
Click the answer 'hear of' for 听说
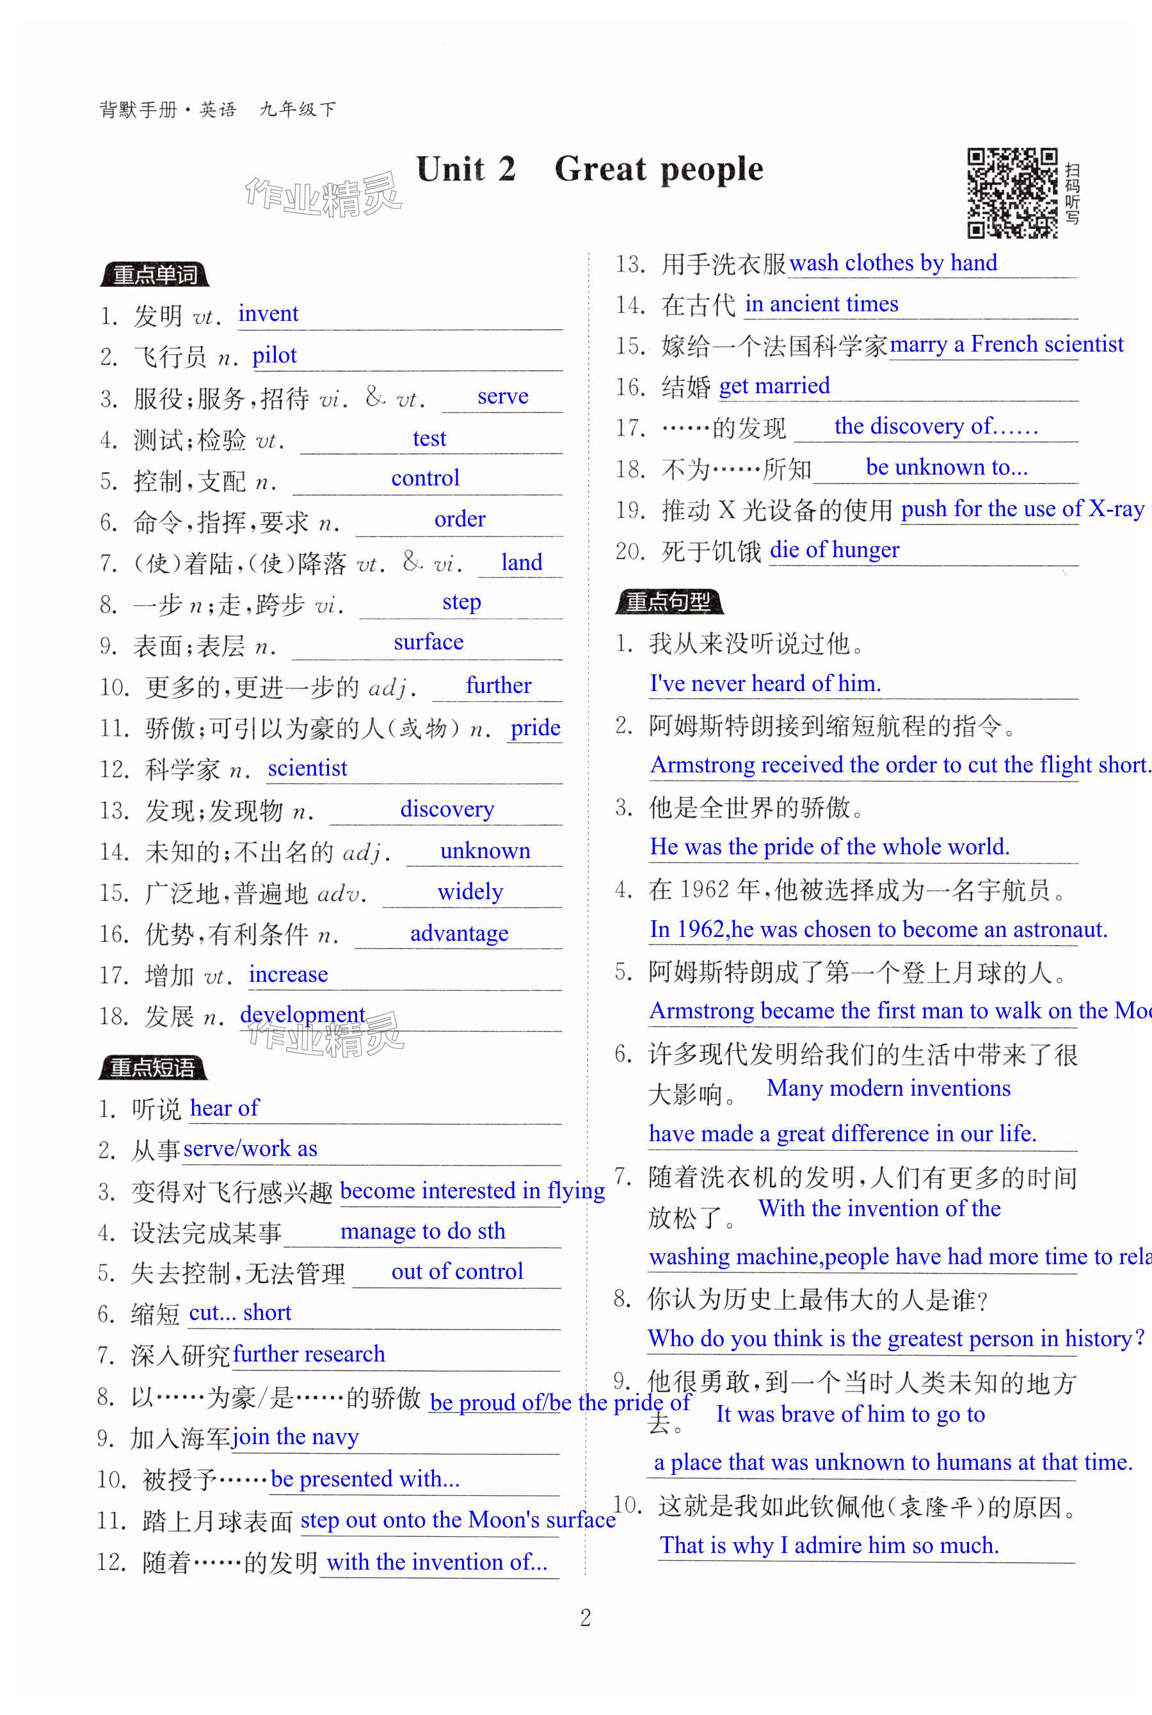pyautogui.click(x=224, y=1108)
